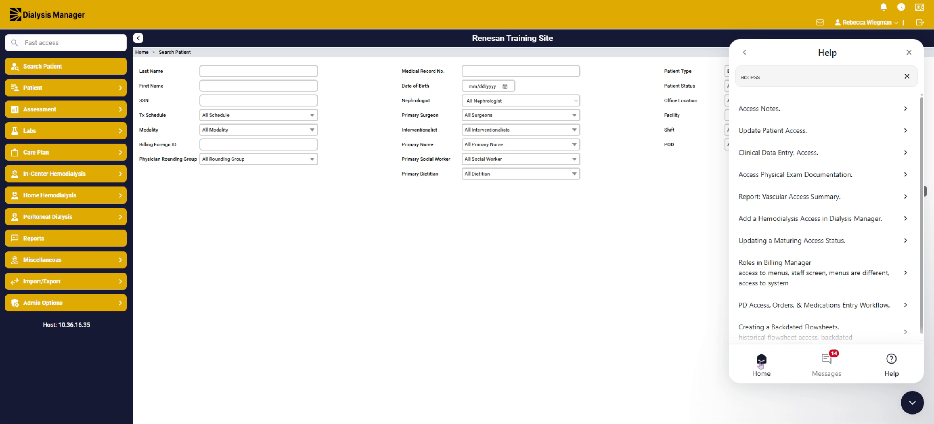This screenshot has height=424, width=934.
Task: Open the Reports menu item
Action: point(66,238)
